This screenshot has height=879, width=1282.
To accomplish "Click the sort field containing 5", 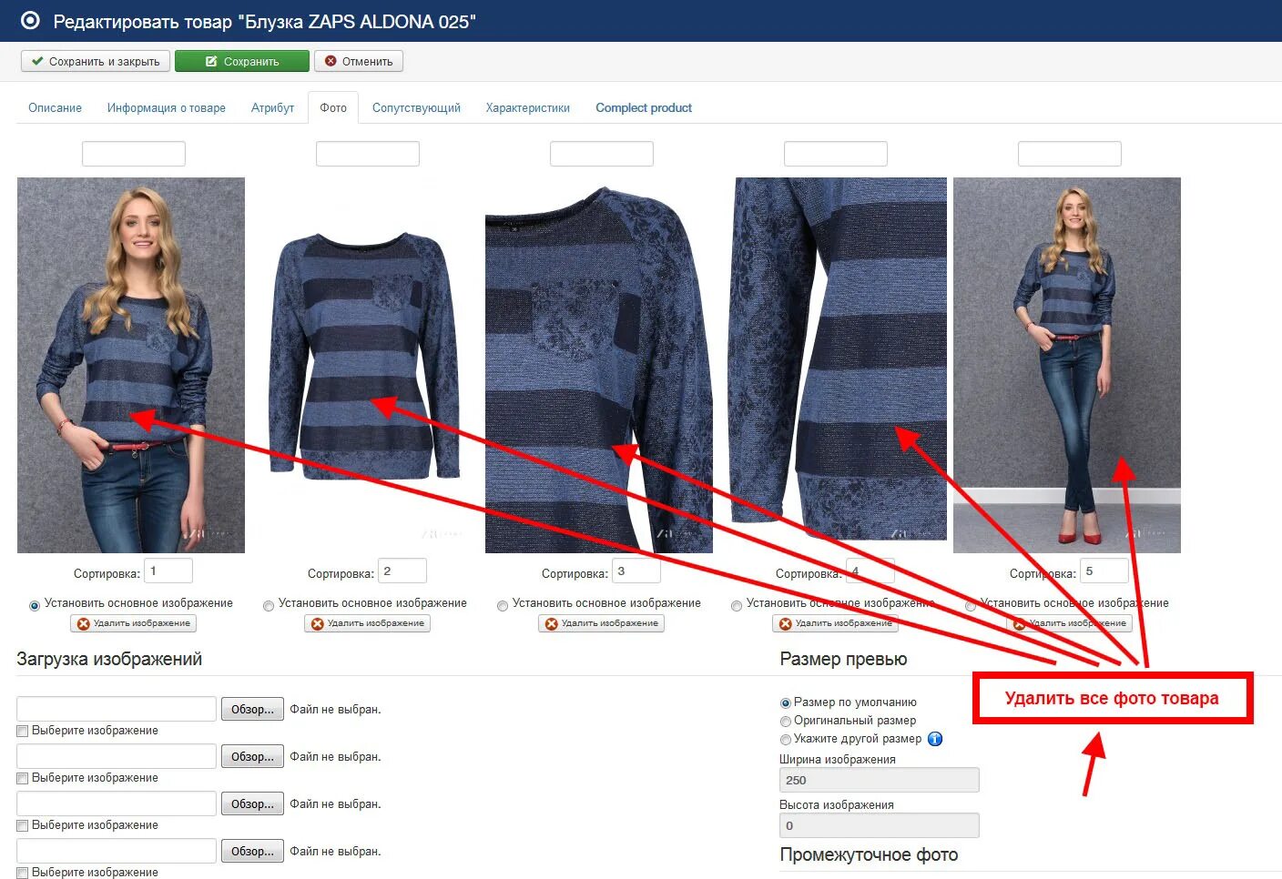I will coord(1104,571).
